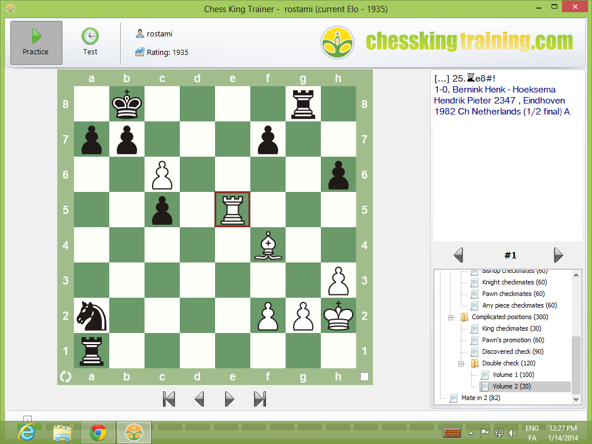Screen dimensions: 592x444
Task: Click the Mate in 2 document icon
Action: pos(454,398)
